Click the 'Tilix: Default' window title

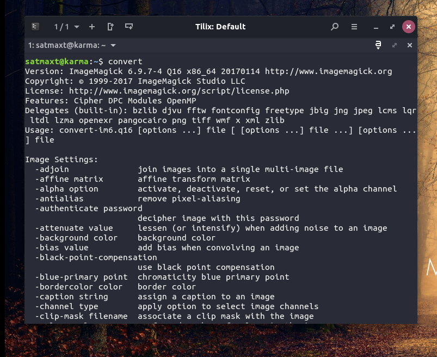coord(220,26)
